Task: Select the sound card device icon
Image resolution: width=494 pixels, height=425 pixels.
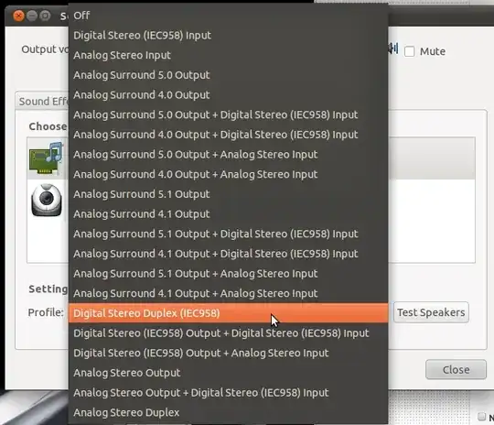Action: 46,158
